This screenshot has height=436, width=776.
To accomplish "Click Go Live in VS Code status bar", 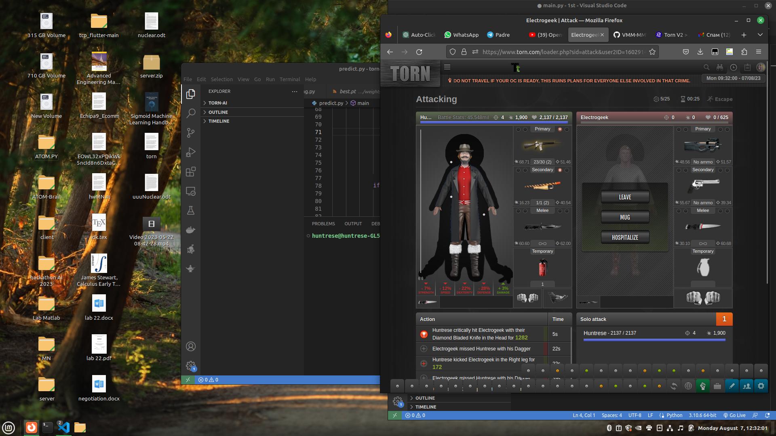I will tap(734, 415).
